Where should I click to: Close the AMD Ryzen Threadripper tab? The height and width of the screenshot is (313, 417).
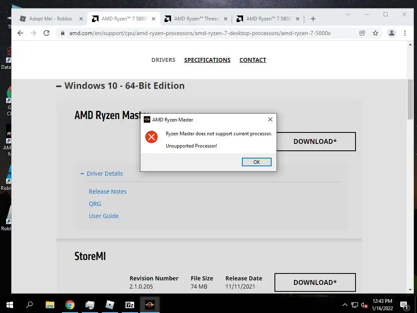(x=225, y=19)
